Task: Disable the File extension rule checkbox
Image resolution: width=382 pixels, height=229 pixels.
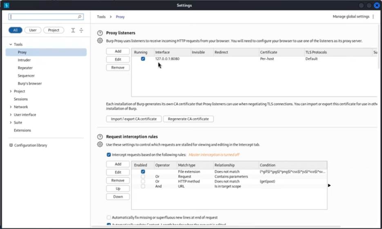Action: (x=143, y=171)
